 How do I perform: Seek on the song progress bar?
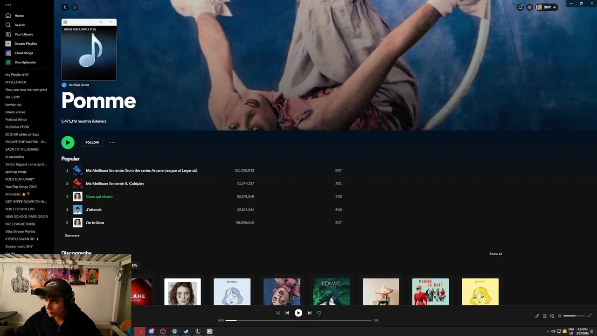click(x=298, y=321)
